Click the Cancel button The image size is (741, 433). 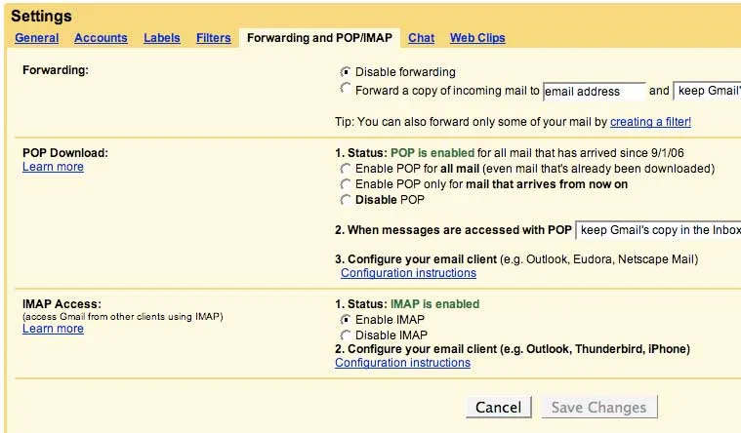(499, 408)
